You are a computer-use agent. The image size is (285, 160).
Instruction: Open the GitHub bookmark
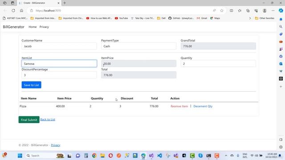(181, 18)
